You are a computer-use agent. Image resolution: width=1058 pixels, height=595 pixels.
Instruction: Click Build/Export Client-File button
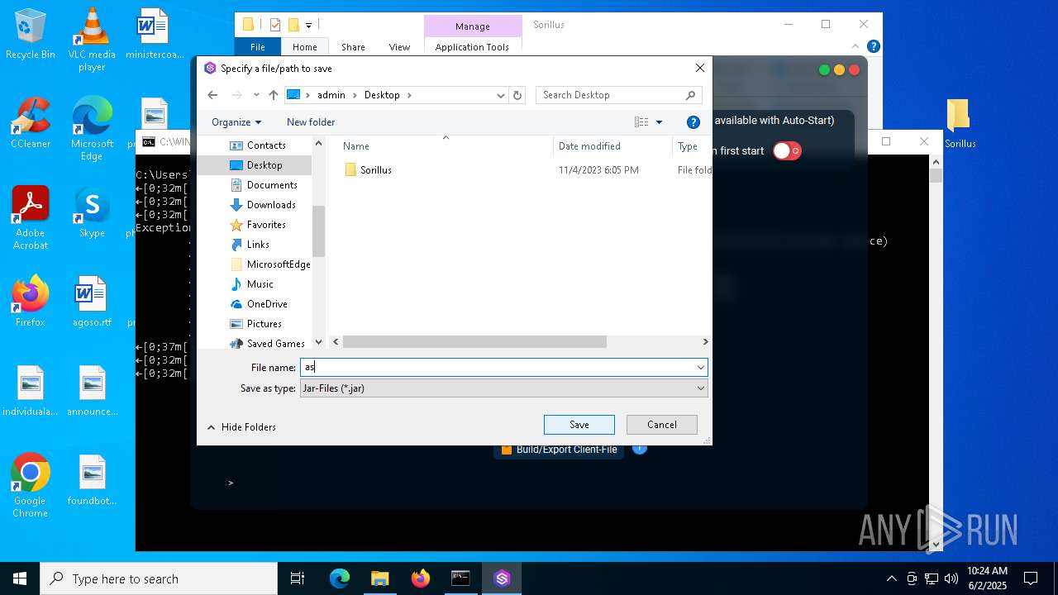(x=560, y=450)
